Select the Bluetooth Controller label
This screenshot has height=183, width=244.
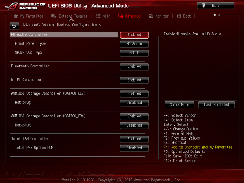pos(30,66)
